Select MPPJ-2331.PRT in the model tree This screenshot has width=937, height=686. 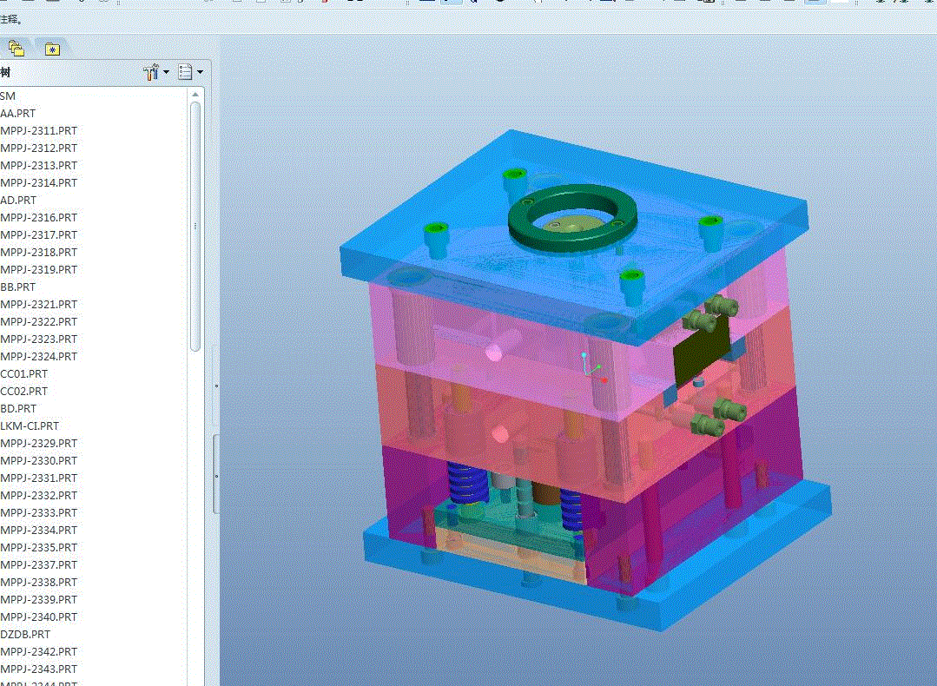[39, 478]
